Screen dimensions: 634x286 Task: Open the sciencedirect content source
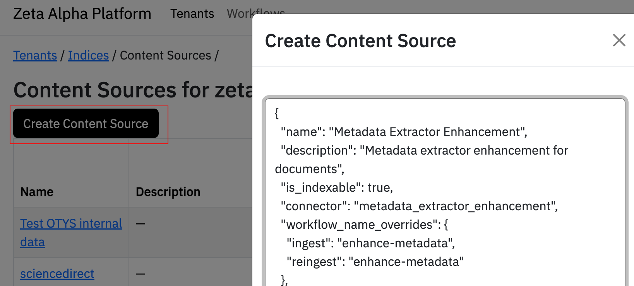pos(57,274)
